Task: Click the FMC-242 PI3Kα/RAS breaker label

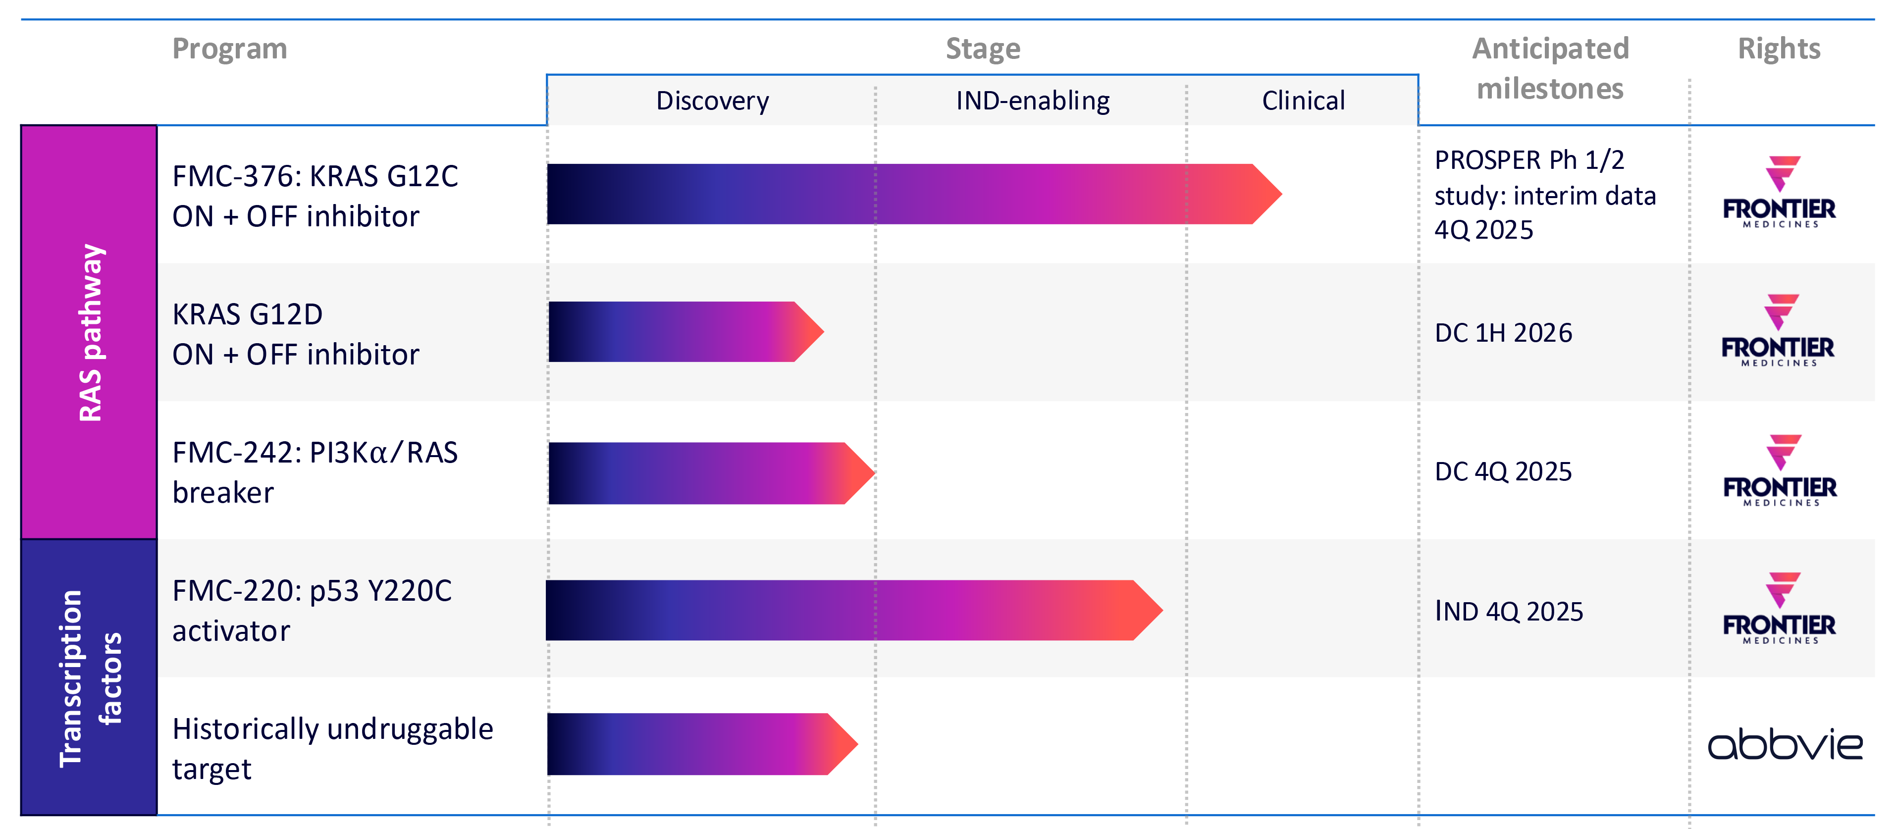Action: click(x=315, y=472)
